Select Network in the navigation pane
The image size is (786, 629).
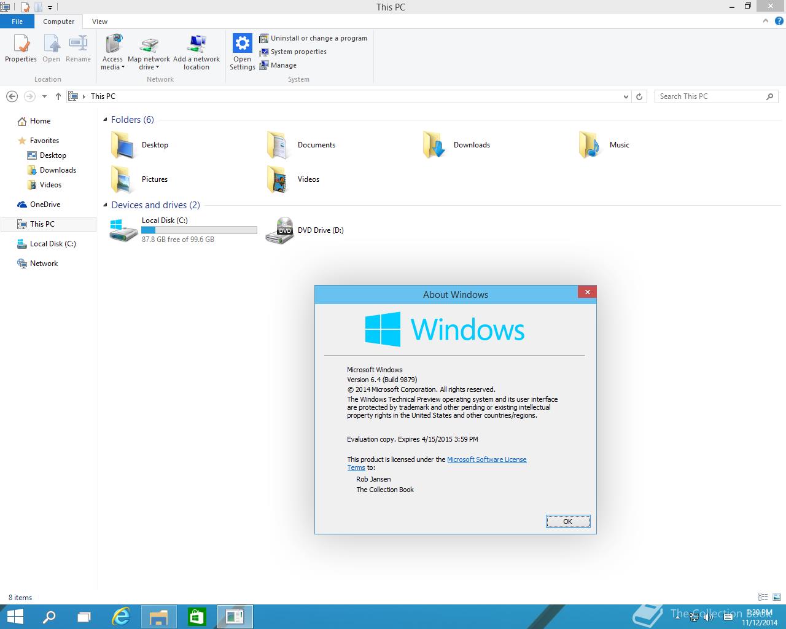tap(38, 264)
